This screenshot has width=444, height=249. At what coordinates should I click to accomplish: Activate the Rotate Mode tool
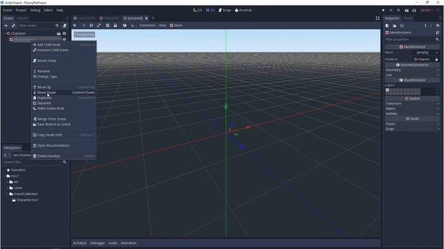point(91,26)
